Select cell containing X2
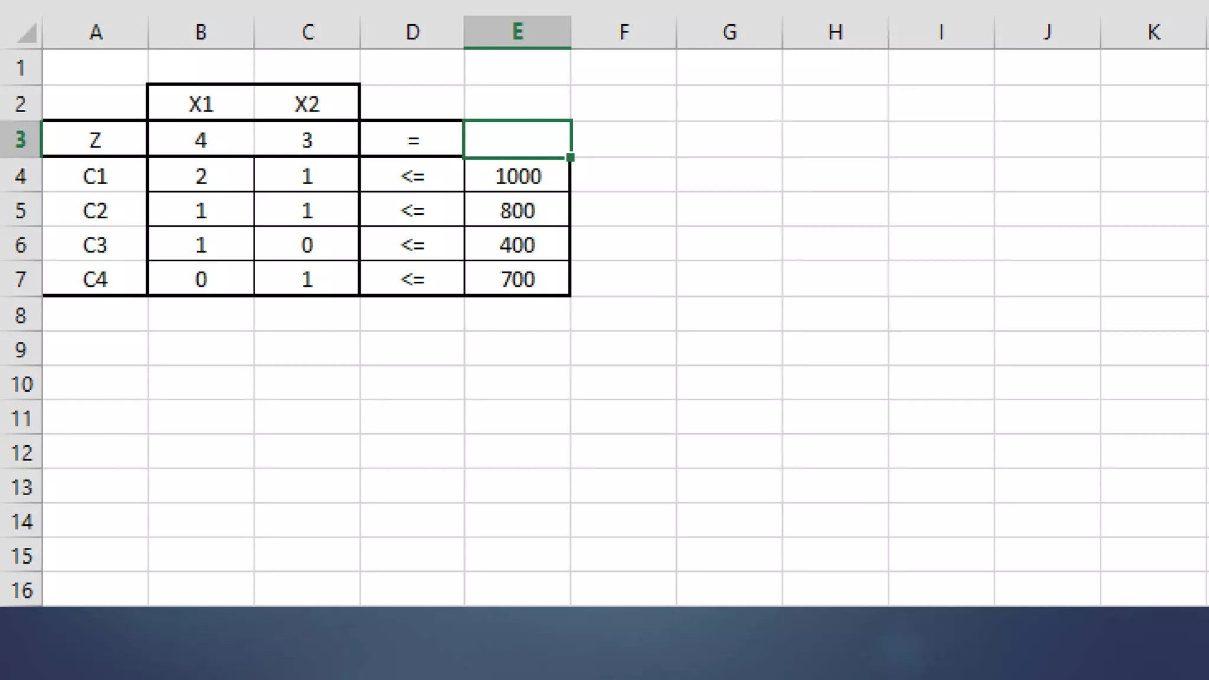 point(306,104)
